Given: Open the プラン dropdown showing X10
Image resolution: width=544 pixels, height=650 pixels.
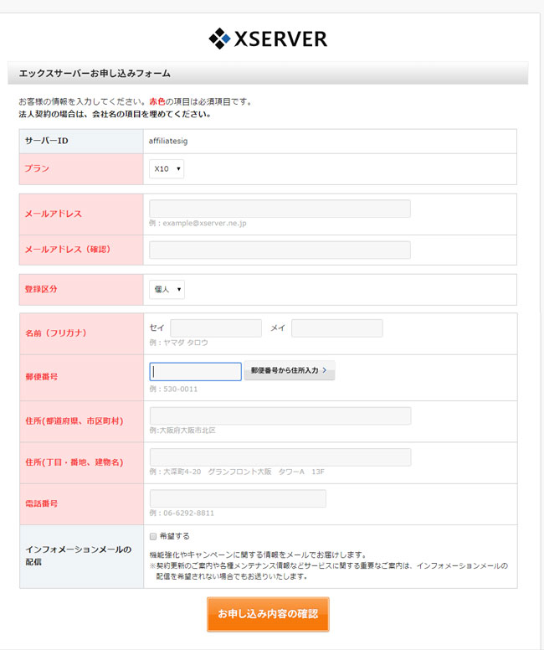Looking at the screenshot, I should point(167,169).
